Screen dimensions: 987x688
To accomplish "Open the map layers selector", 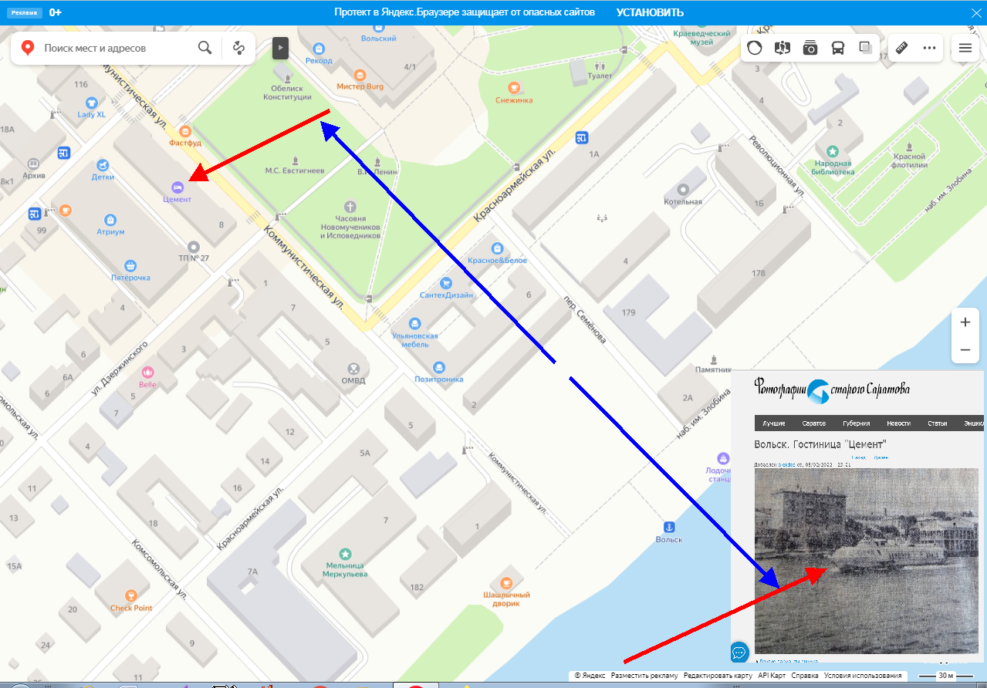I will pyautogui.click(x=866, y=48).
